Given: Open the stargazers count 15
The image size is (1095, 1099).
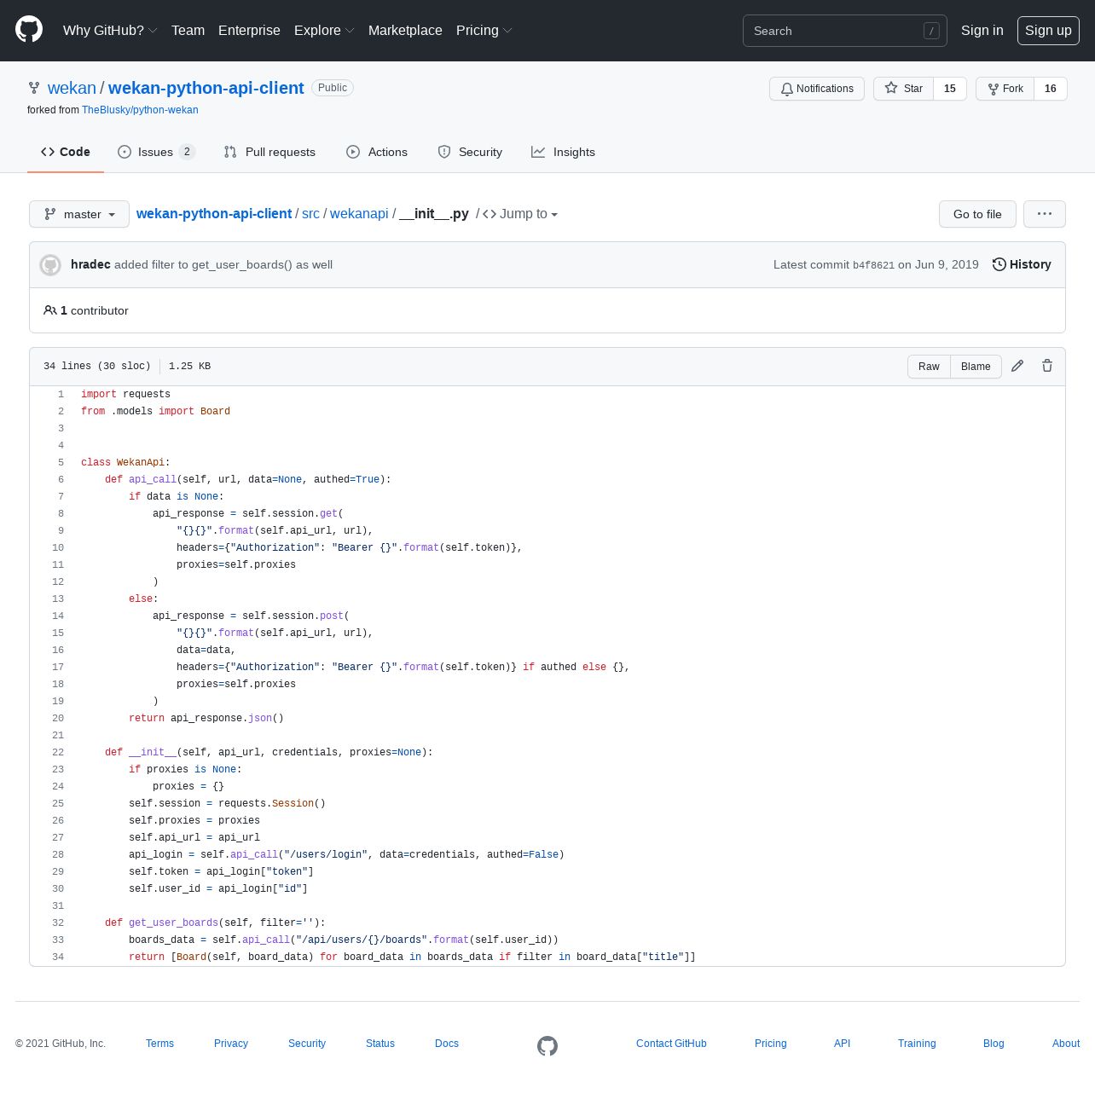Looking at the screenshot, I should point(950,89).
